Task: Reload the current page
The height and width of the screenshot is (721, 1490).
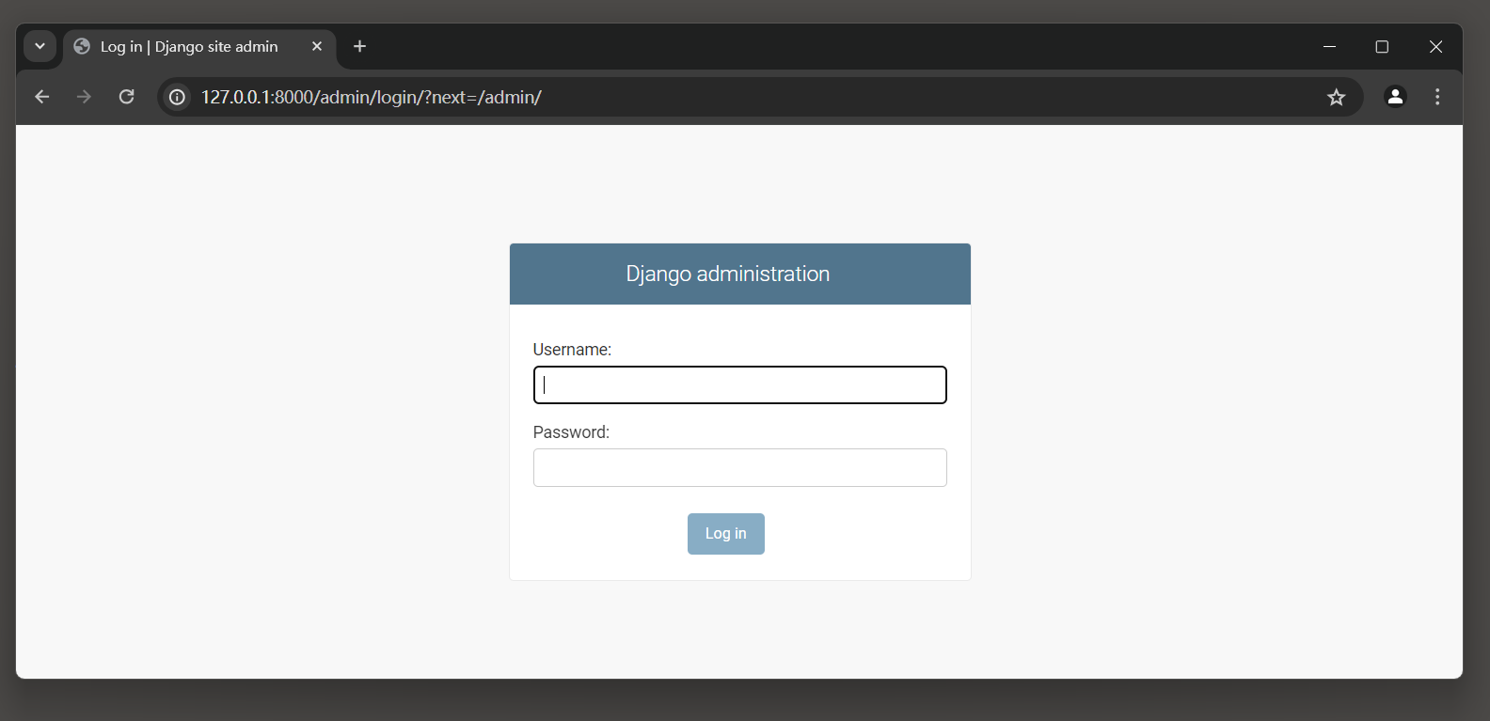Action: point(126,97)
